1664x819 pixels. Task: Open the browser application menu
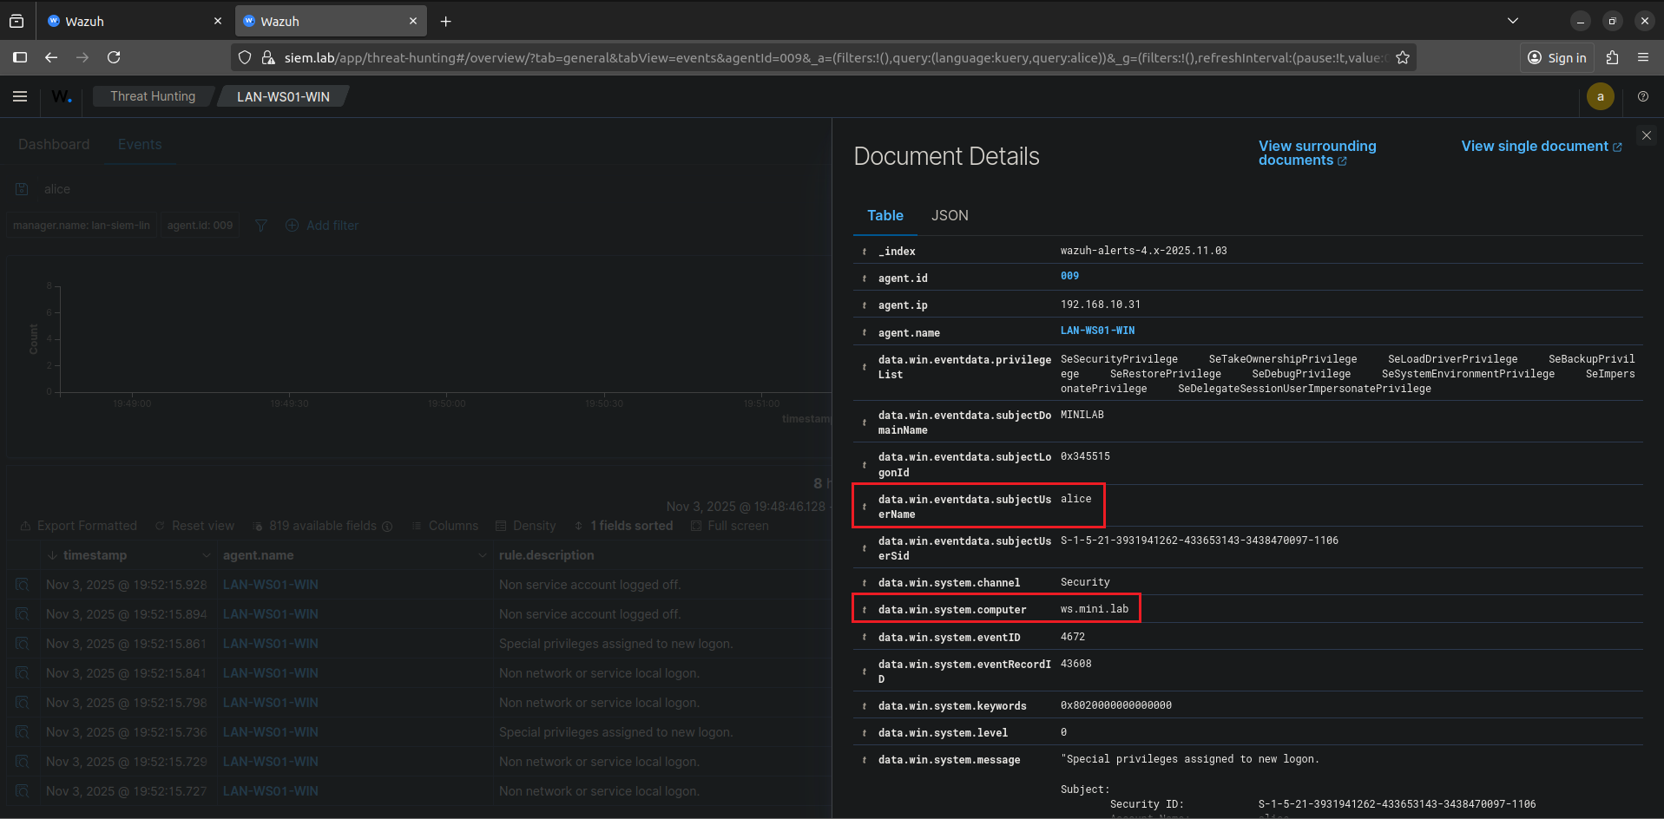1642,57
